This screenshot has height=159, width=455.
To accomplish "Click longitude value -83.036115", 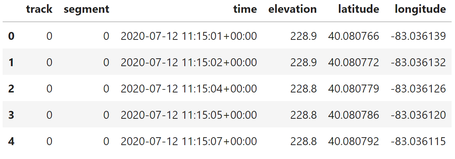I will point(418,141).
